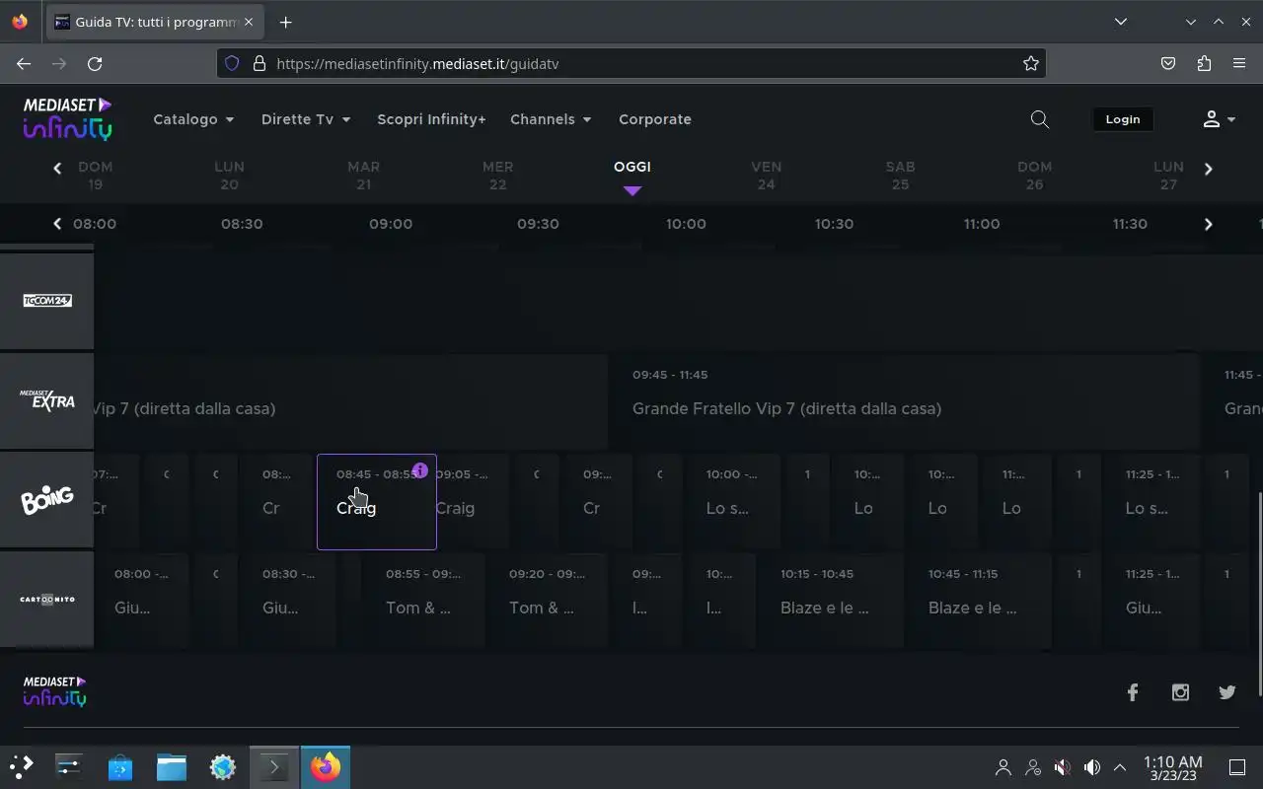1263x789 pixels.
Task: Expand hidden system tray icons
Action: click(1120, 766)
